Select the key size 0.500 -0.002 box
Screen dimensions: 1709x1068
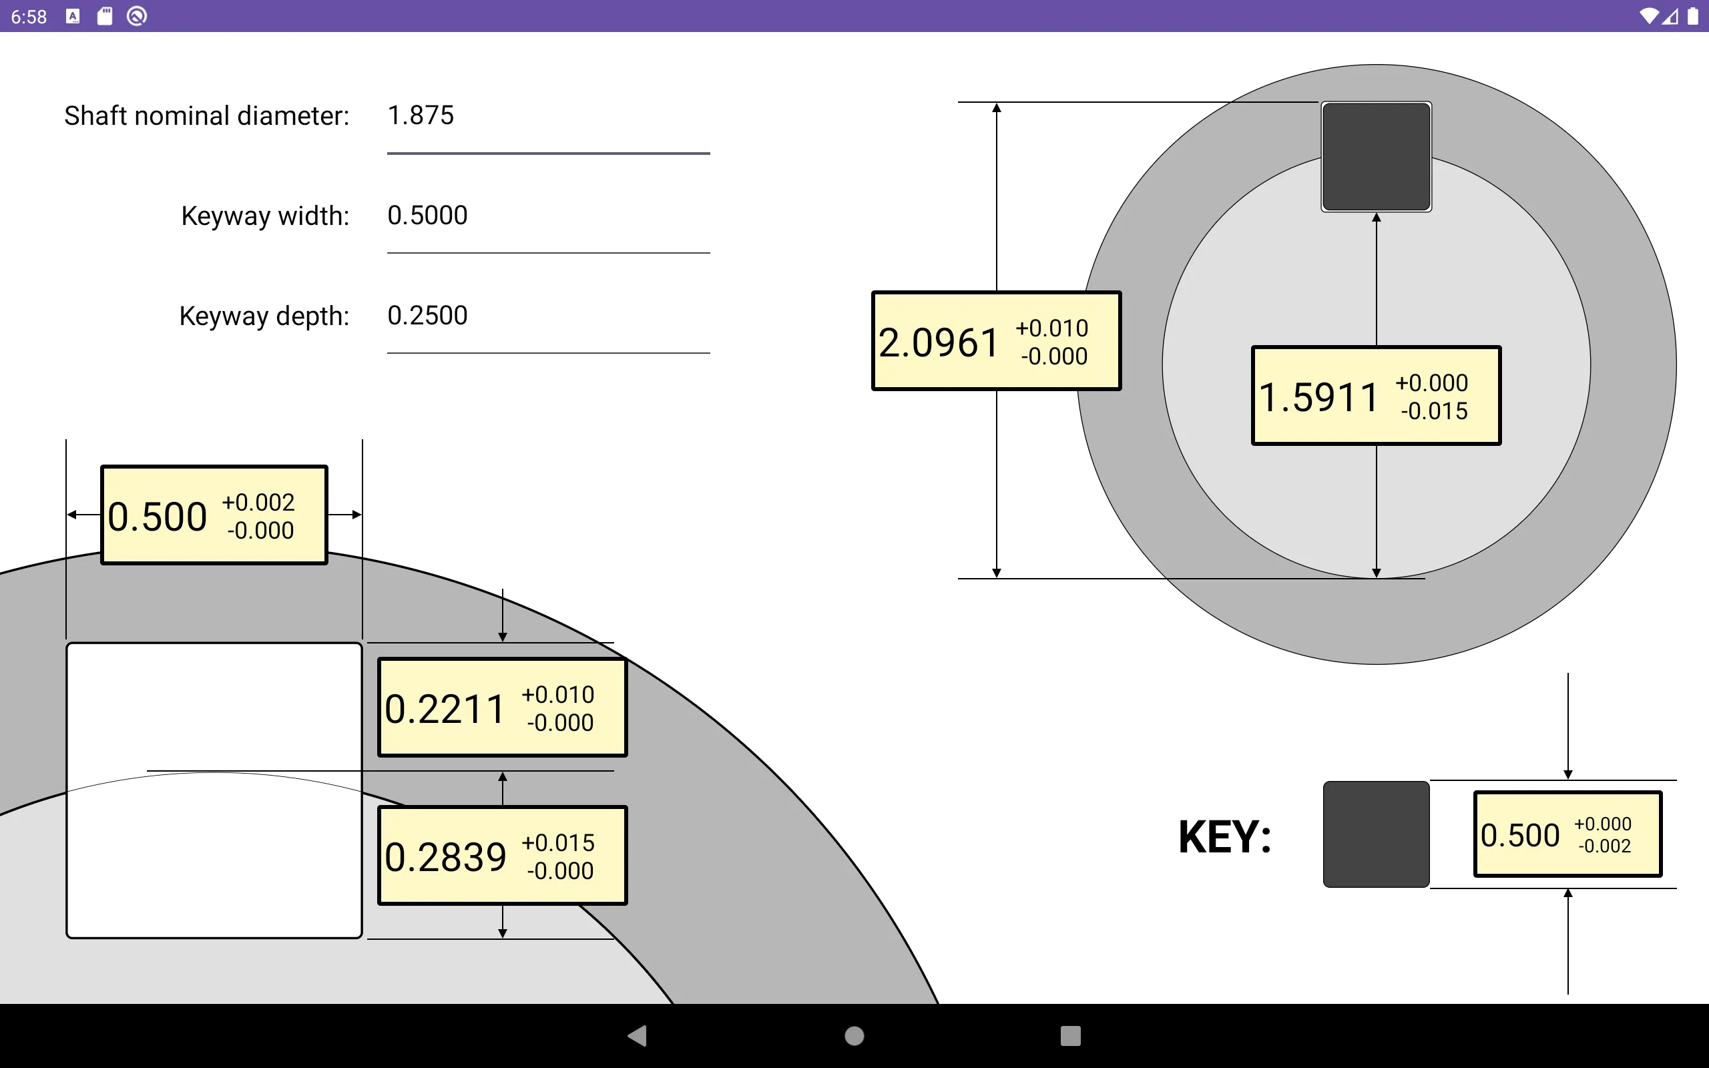(x=1567, y=834)
